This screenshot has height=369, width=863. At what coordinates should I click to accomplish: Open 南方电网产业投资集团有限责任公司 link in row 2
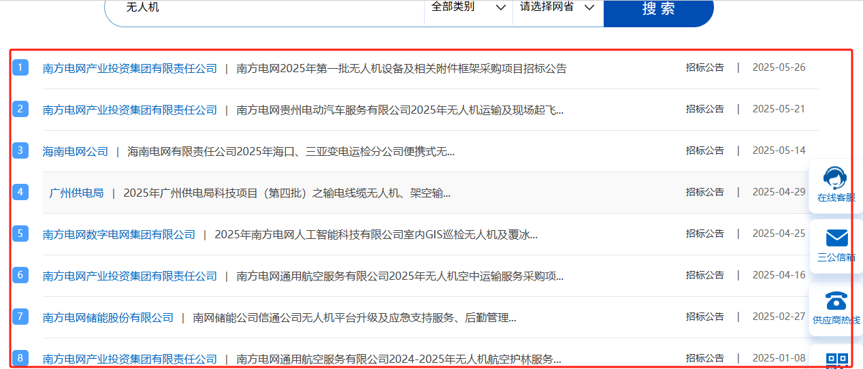pos(130,110)
